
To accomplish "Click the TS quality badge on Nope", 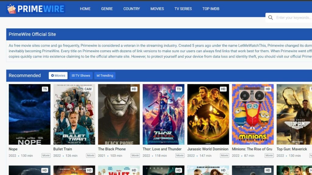I will point(45,89).
